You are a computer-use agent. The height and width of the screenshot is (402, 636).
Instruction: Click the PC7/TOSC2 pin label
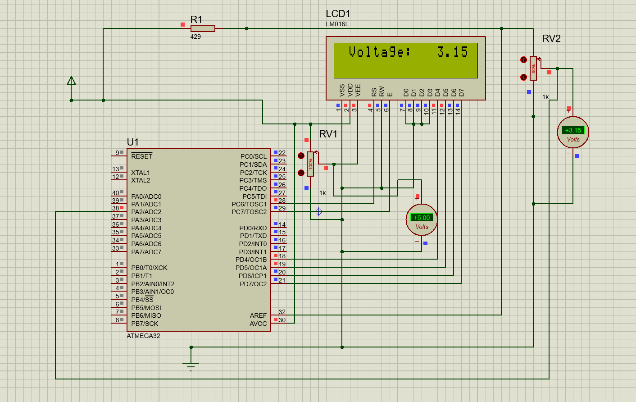(249, 212)
